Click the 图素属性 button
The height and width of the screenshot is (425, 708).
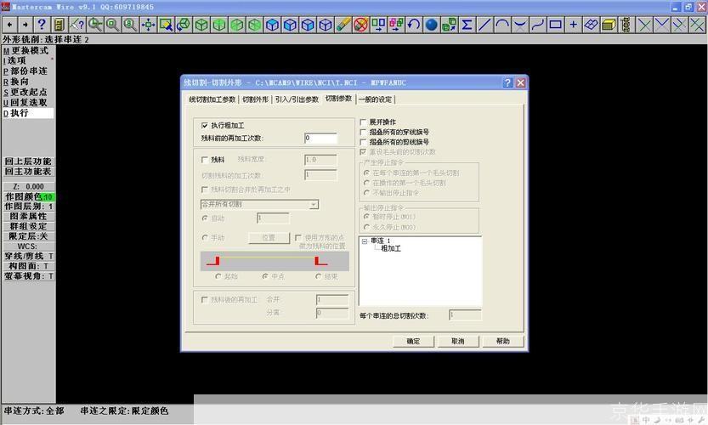pyautogui.click(x=28, y=217)
